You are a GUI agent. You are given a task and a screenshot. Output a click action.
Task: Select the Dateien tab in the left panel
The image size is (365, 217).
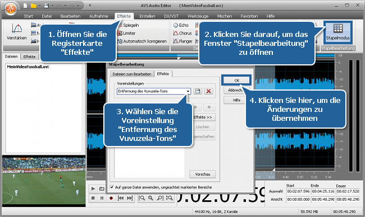click(x=11, y=56)
